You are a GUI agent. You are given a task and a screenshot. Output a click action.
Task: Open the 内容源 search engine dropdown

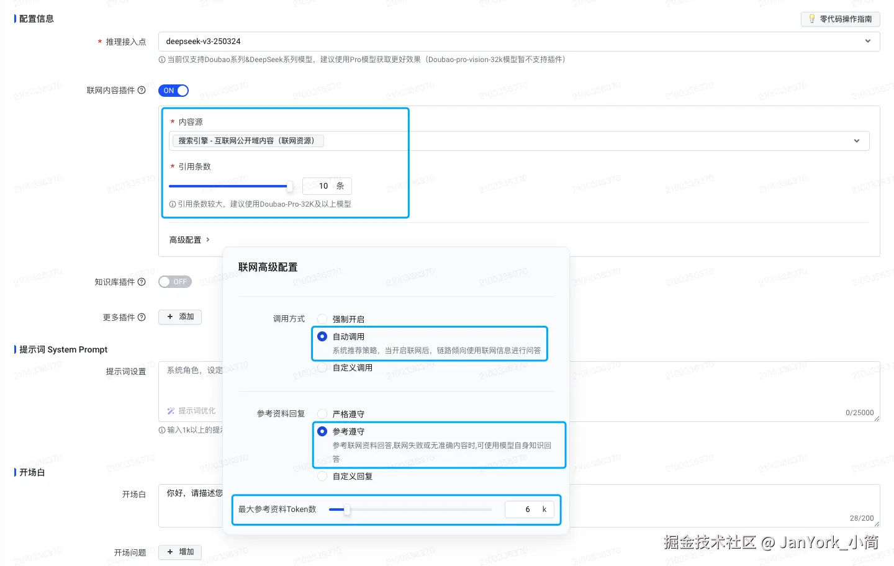(519, 141)
